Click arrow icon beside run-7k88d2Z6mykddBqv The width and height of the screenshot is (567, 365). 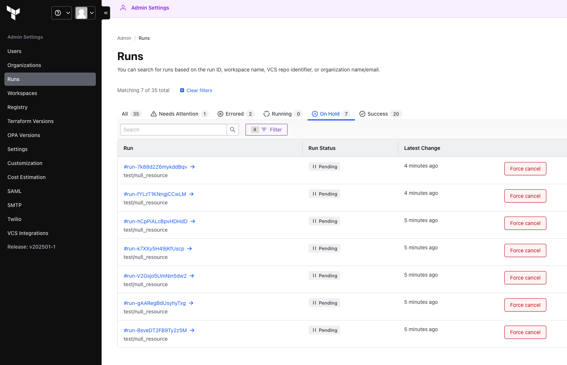coord(192,167)
